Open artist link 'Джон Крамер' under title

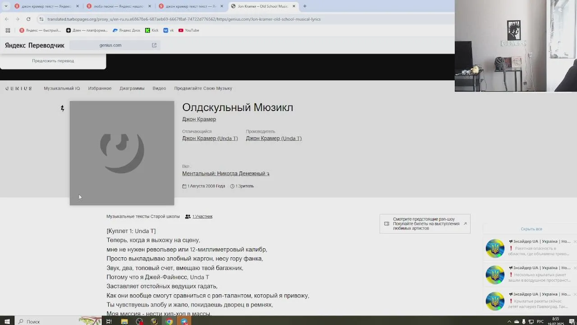(x=199, y=119)
